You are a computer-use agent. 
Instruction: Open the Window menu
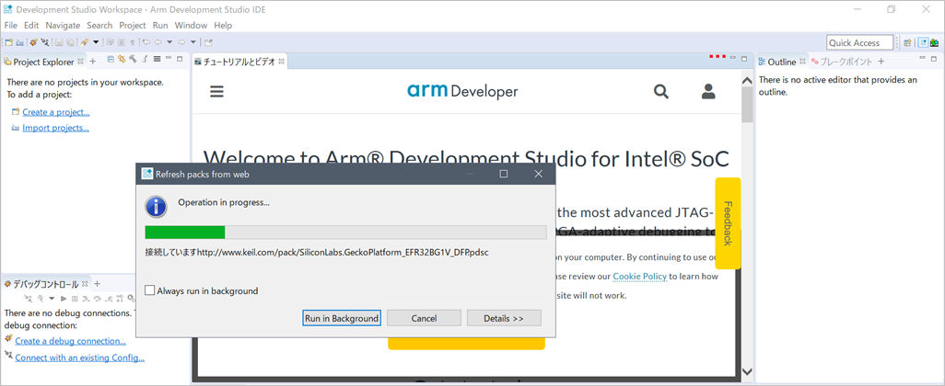pos(191,25)
